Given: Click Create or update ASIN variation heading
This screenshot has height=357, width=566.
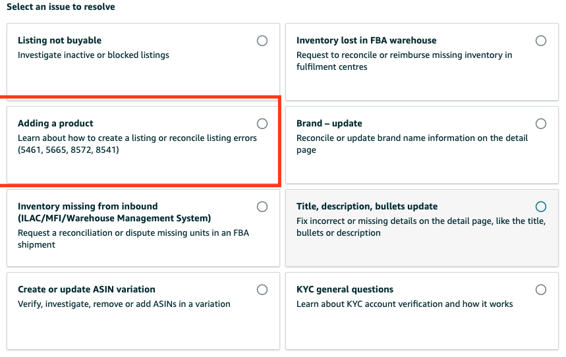Looking at the screenshot, I should tap(86, 290).
